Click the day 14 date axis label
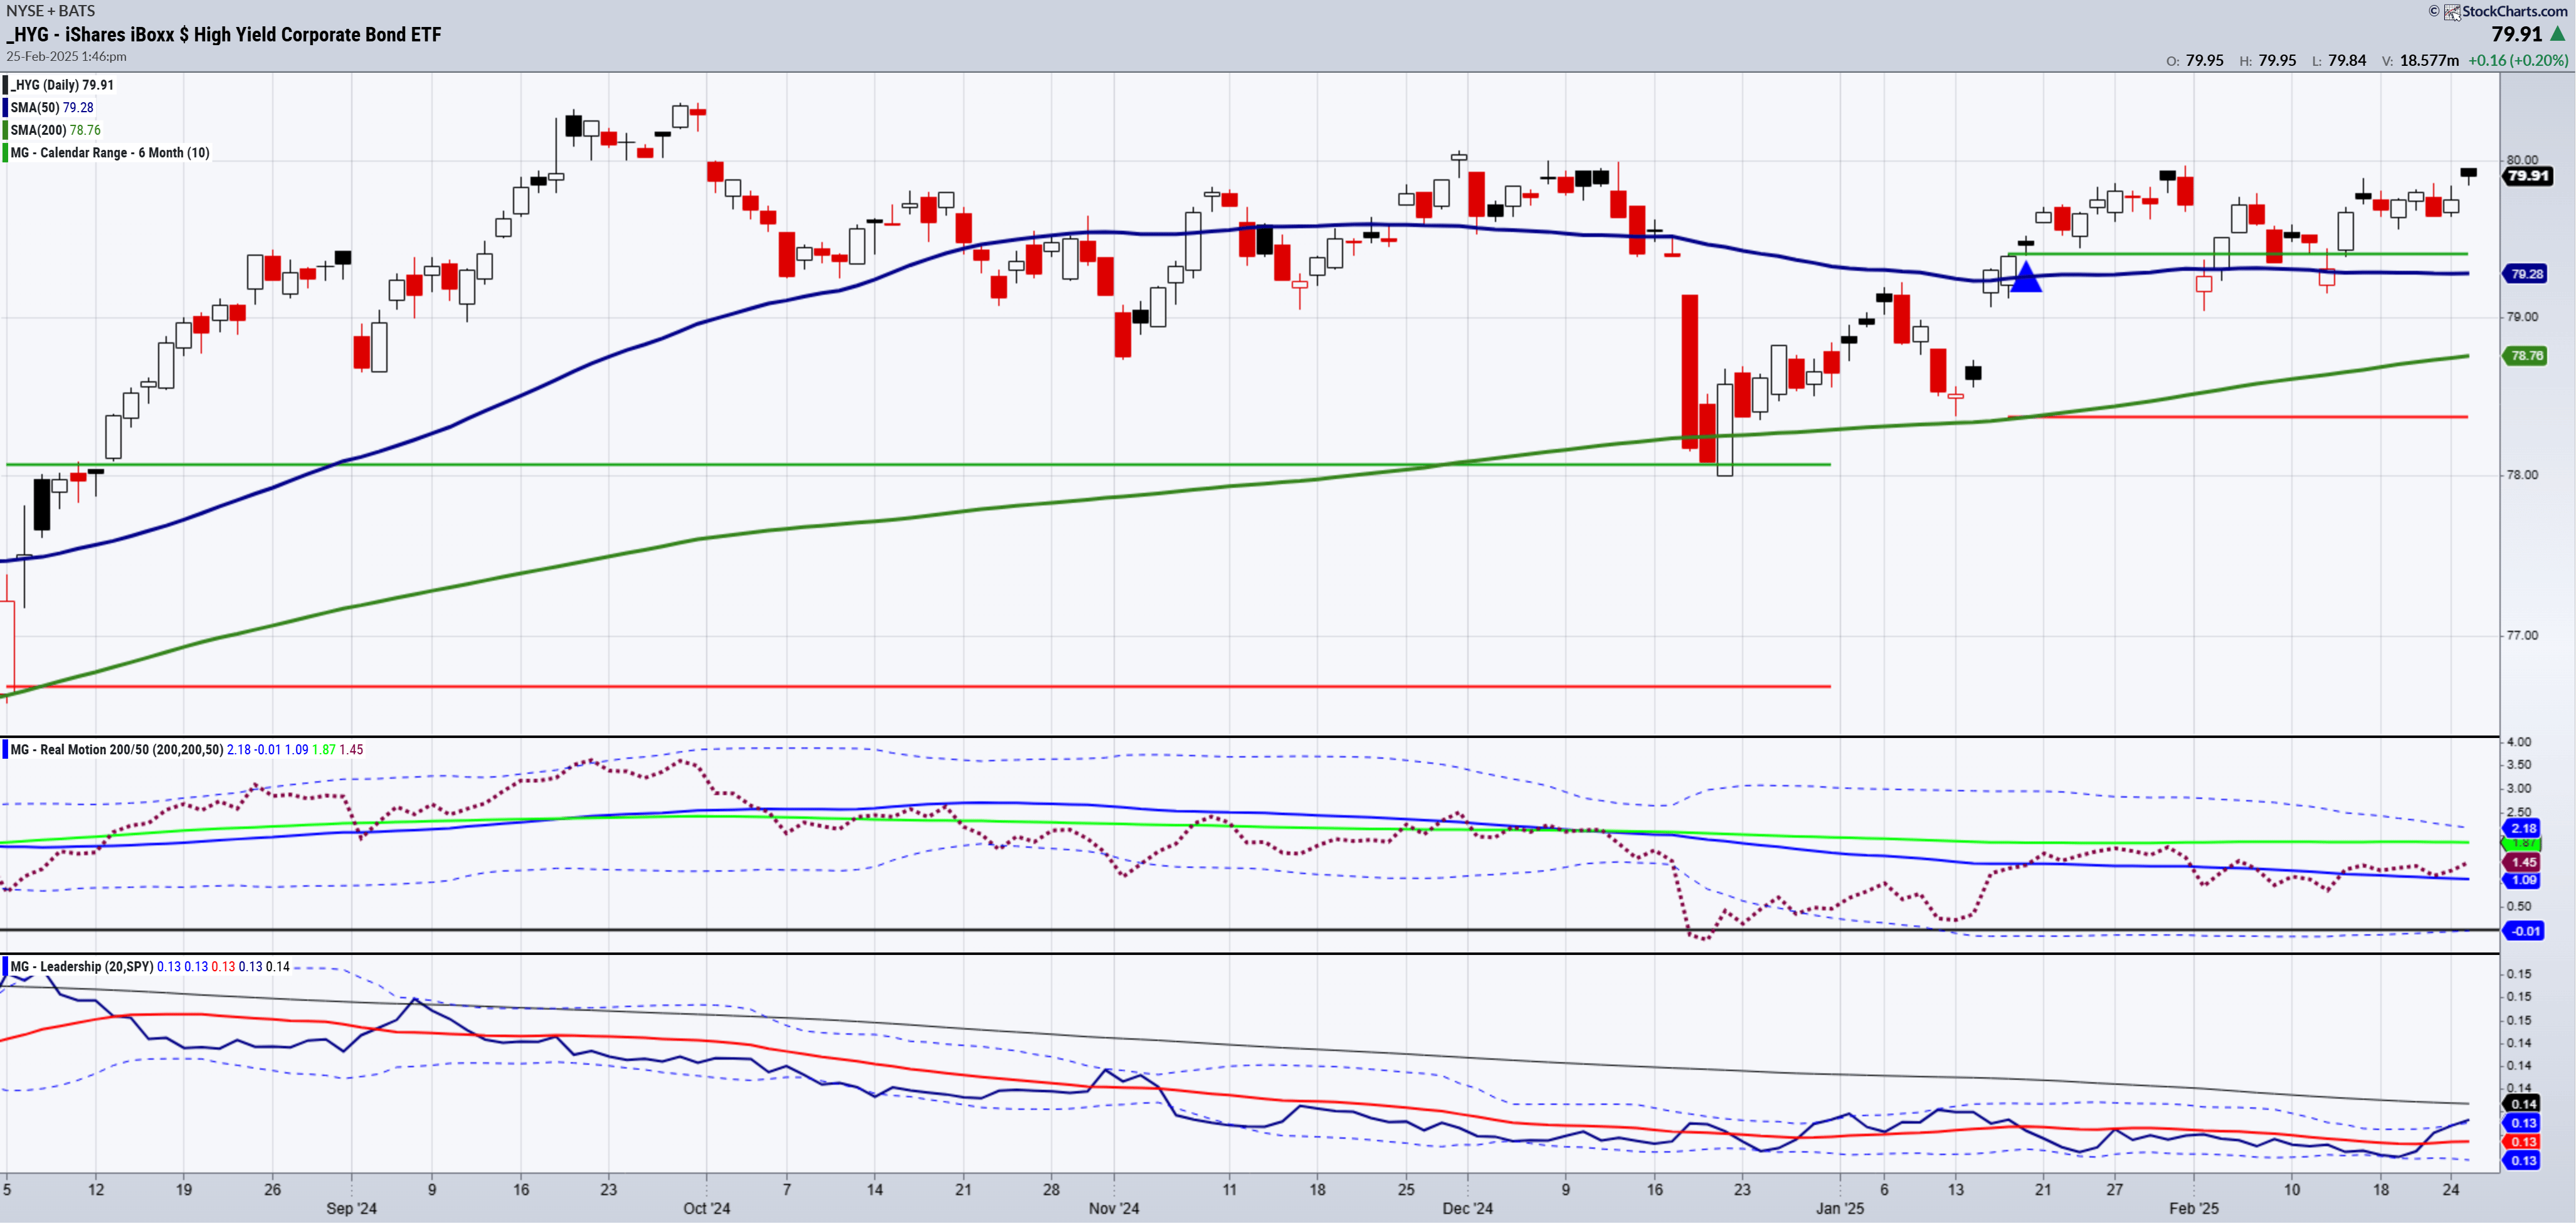Viewport: 2576px width, 1224px height. click(x=875, y=1190)
